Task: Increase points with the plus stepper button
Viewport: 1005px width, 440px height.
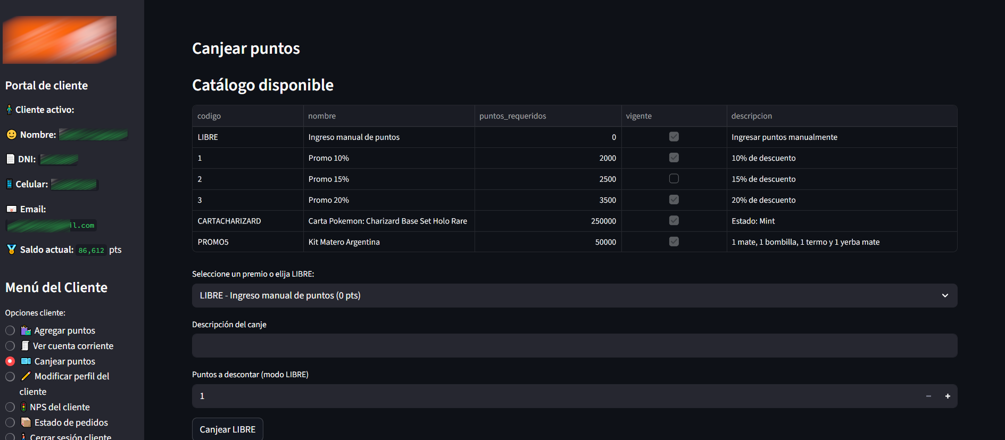Action: tap(948, 396)
